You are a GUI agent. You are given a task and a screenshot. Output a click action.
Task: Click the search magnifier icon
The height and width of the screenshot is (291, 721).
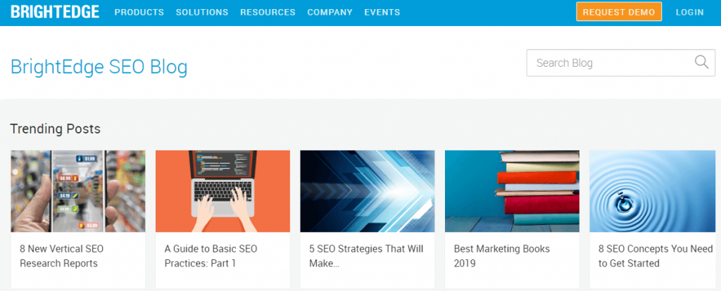(702, 63)
